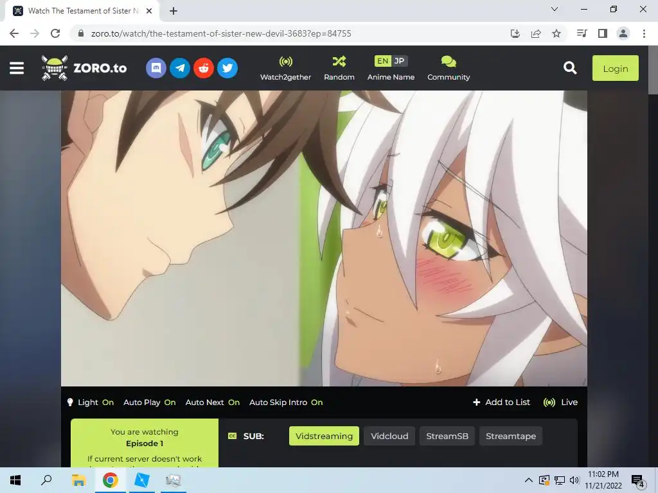Open the volume tray icon
This screenshot has width=658, height=493.
pos(574,480)
